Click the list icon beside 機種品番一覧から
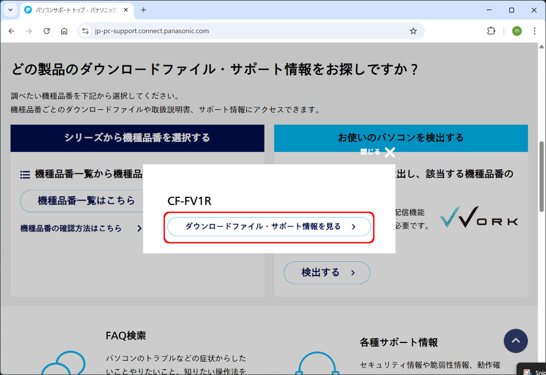This screenshot has width=546, height=375. point(25,174)
